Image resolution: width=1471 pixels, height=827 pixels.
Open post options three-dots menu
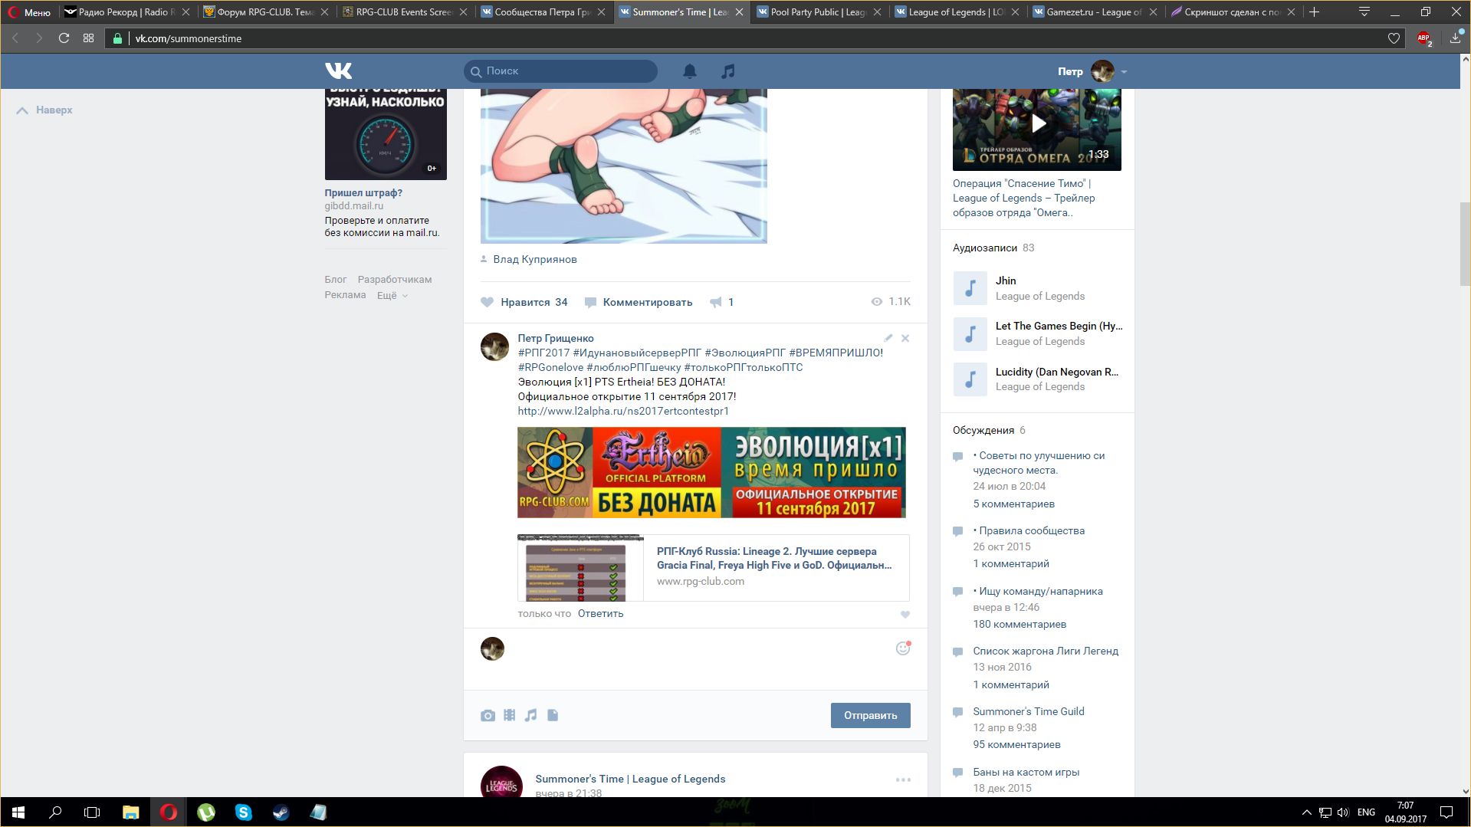(x=903, y=779)
